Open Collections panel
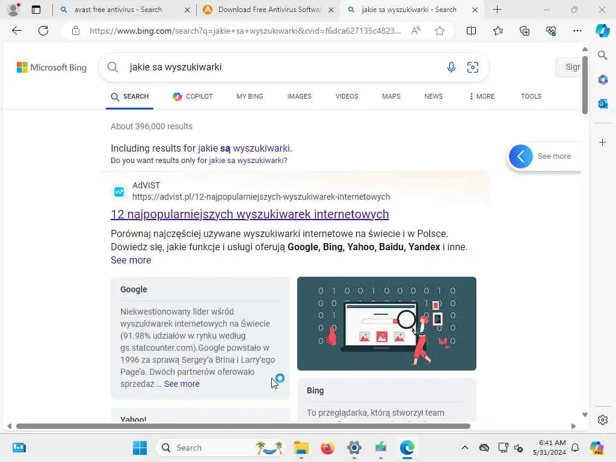616x462 pixels. point(525,31)
